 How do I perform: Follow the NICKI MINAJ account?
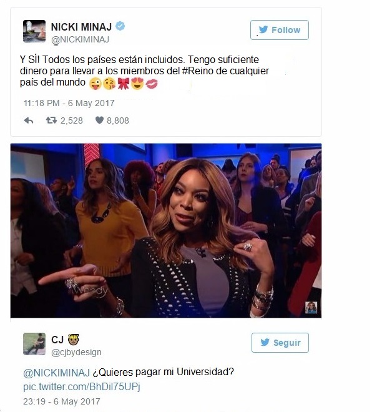(279, 30)
